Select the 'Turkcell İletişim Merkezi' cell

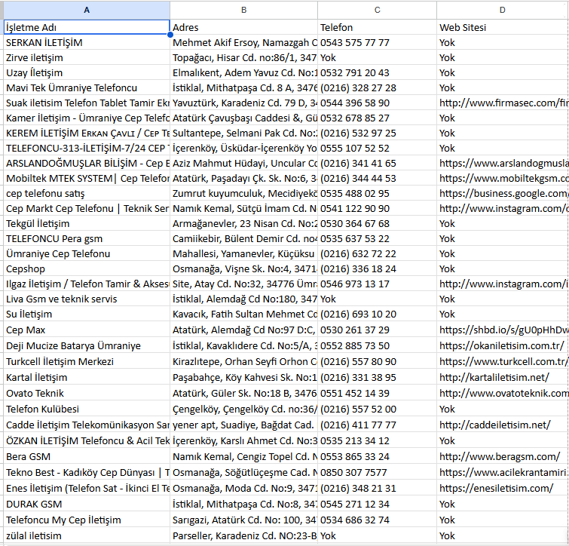coord(87,361)
